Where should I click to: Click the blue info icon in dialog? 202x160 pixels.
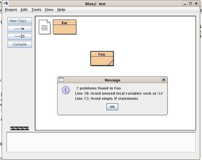(66, 90)
